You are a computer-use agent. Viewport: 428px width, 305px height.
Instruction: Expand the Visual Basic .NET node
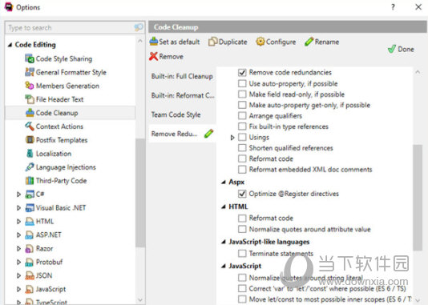(x=18, y=207)
